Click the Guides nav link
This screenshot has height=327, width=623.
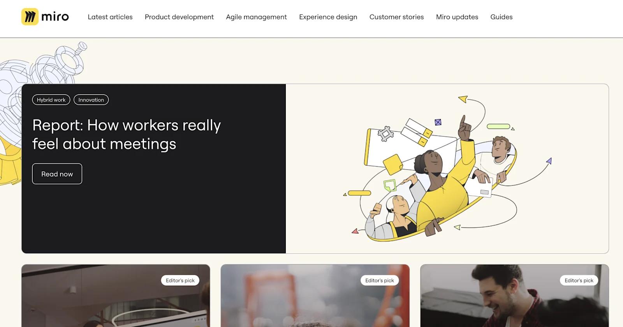click(501, 17)
